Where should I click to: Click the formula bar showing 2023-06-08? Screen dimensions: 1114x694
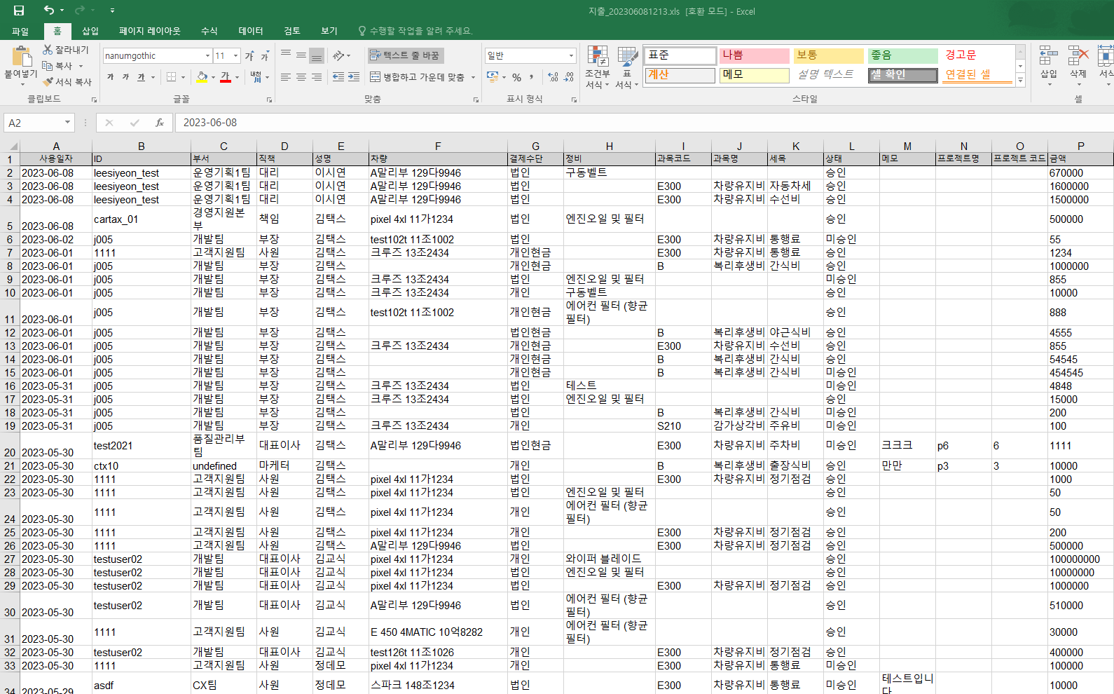point(643,123)
